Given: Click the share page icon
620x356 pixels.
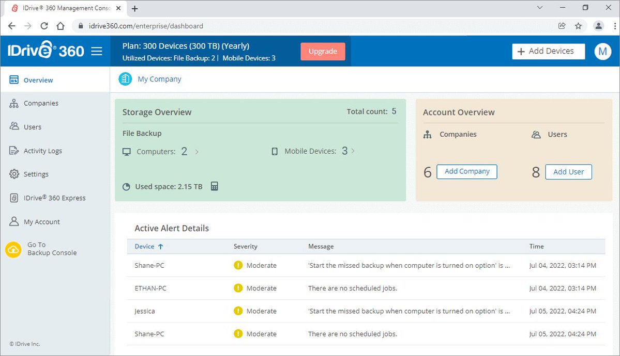Looking at the screenshot, I should (x=562, y=26).
